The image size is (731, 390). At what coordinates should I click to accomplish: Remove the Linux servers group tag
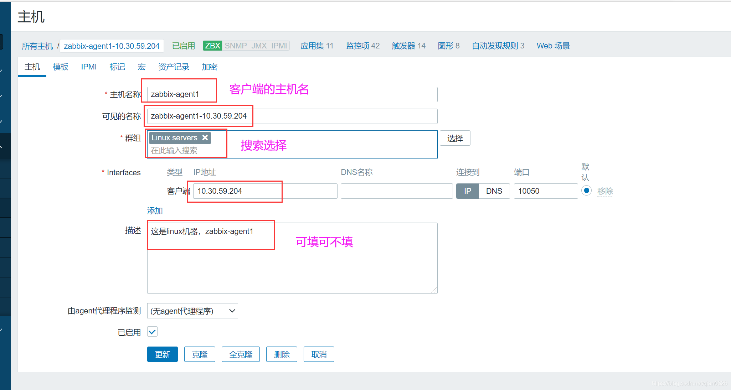coord(205,137)
